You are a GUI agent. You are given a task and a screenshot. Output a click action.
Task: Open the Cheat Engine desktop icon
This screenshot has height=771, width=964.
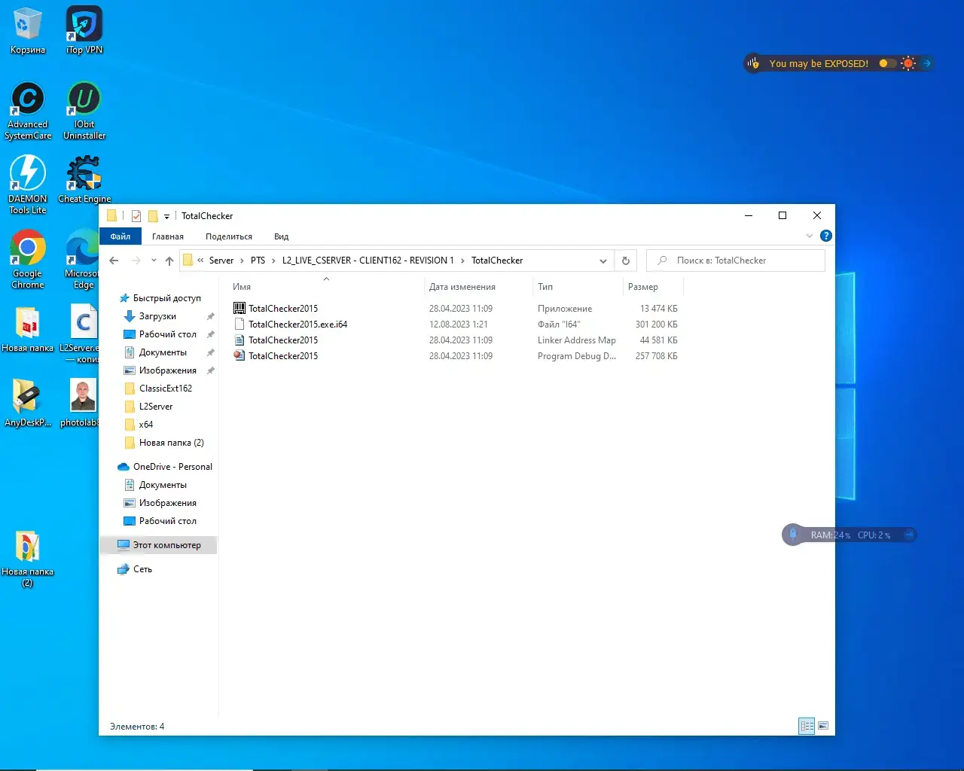pos(84,179)
